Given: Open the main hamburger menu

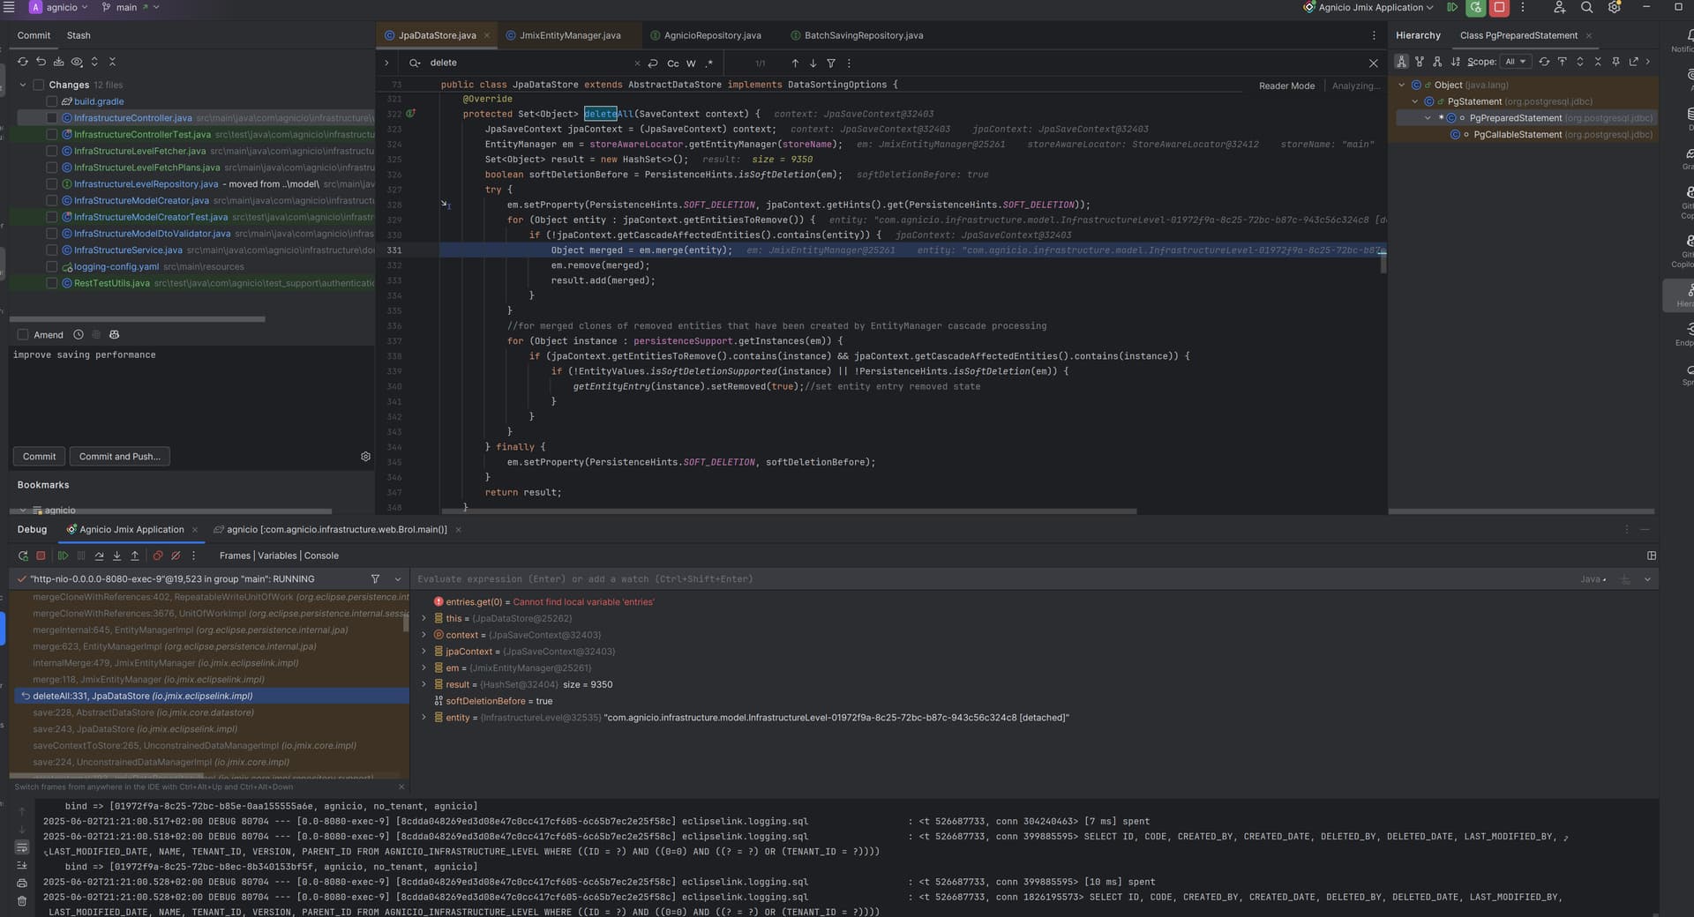Looking at the screenshot, I should tap(8, 7).
